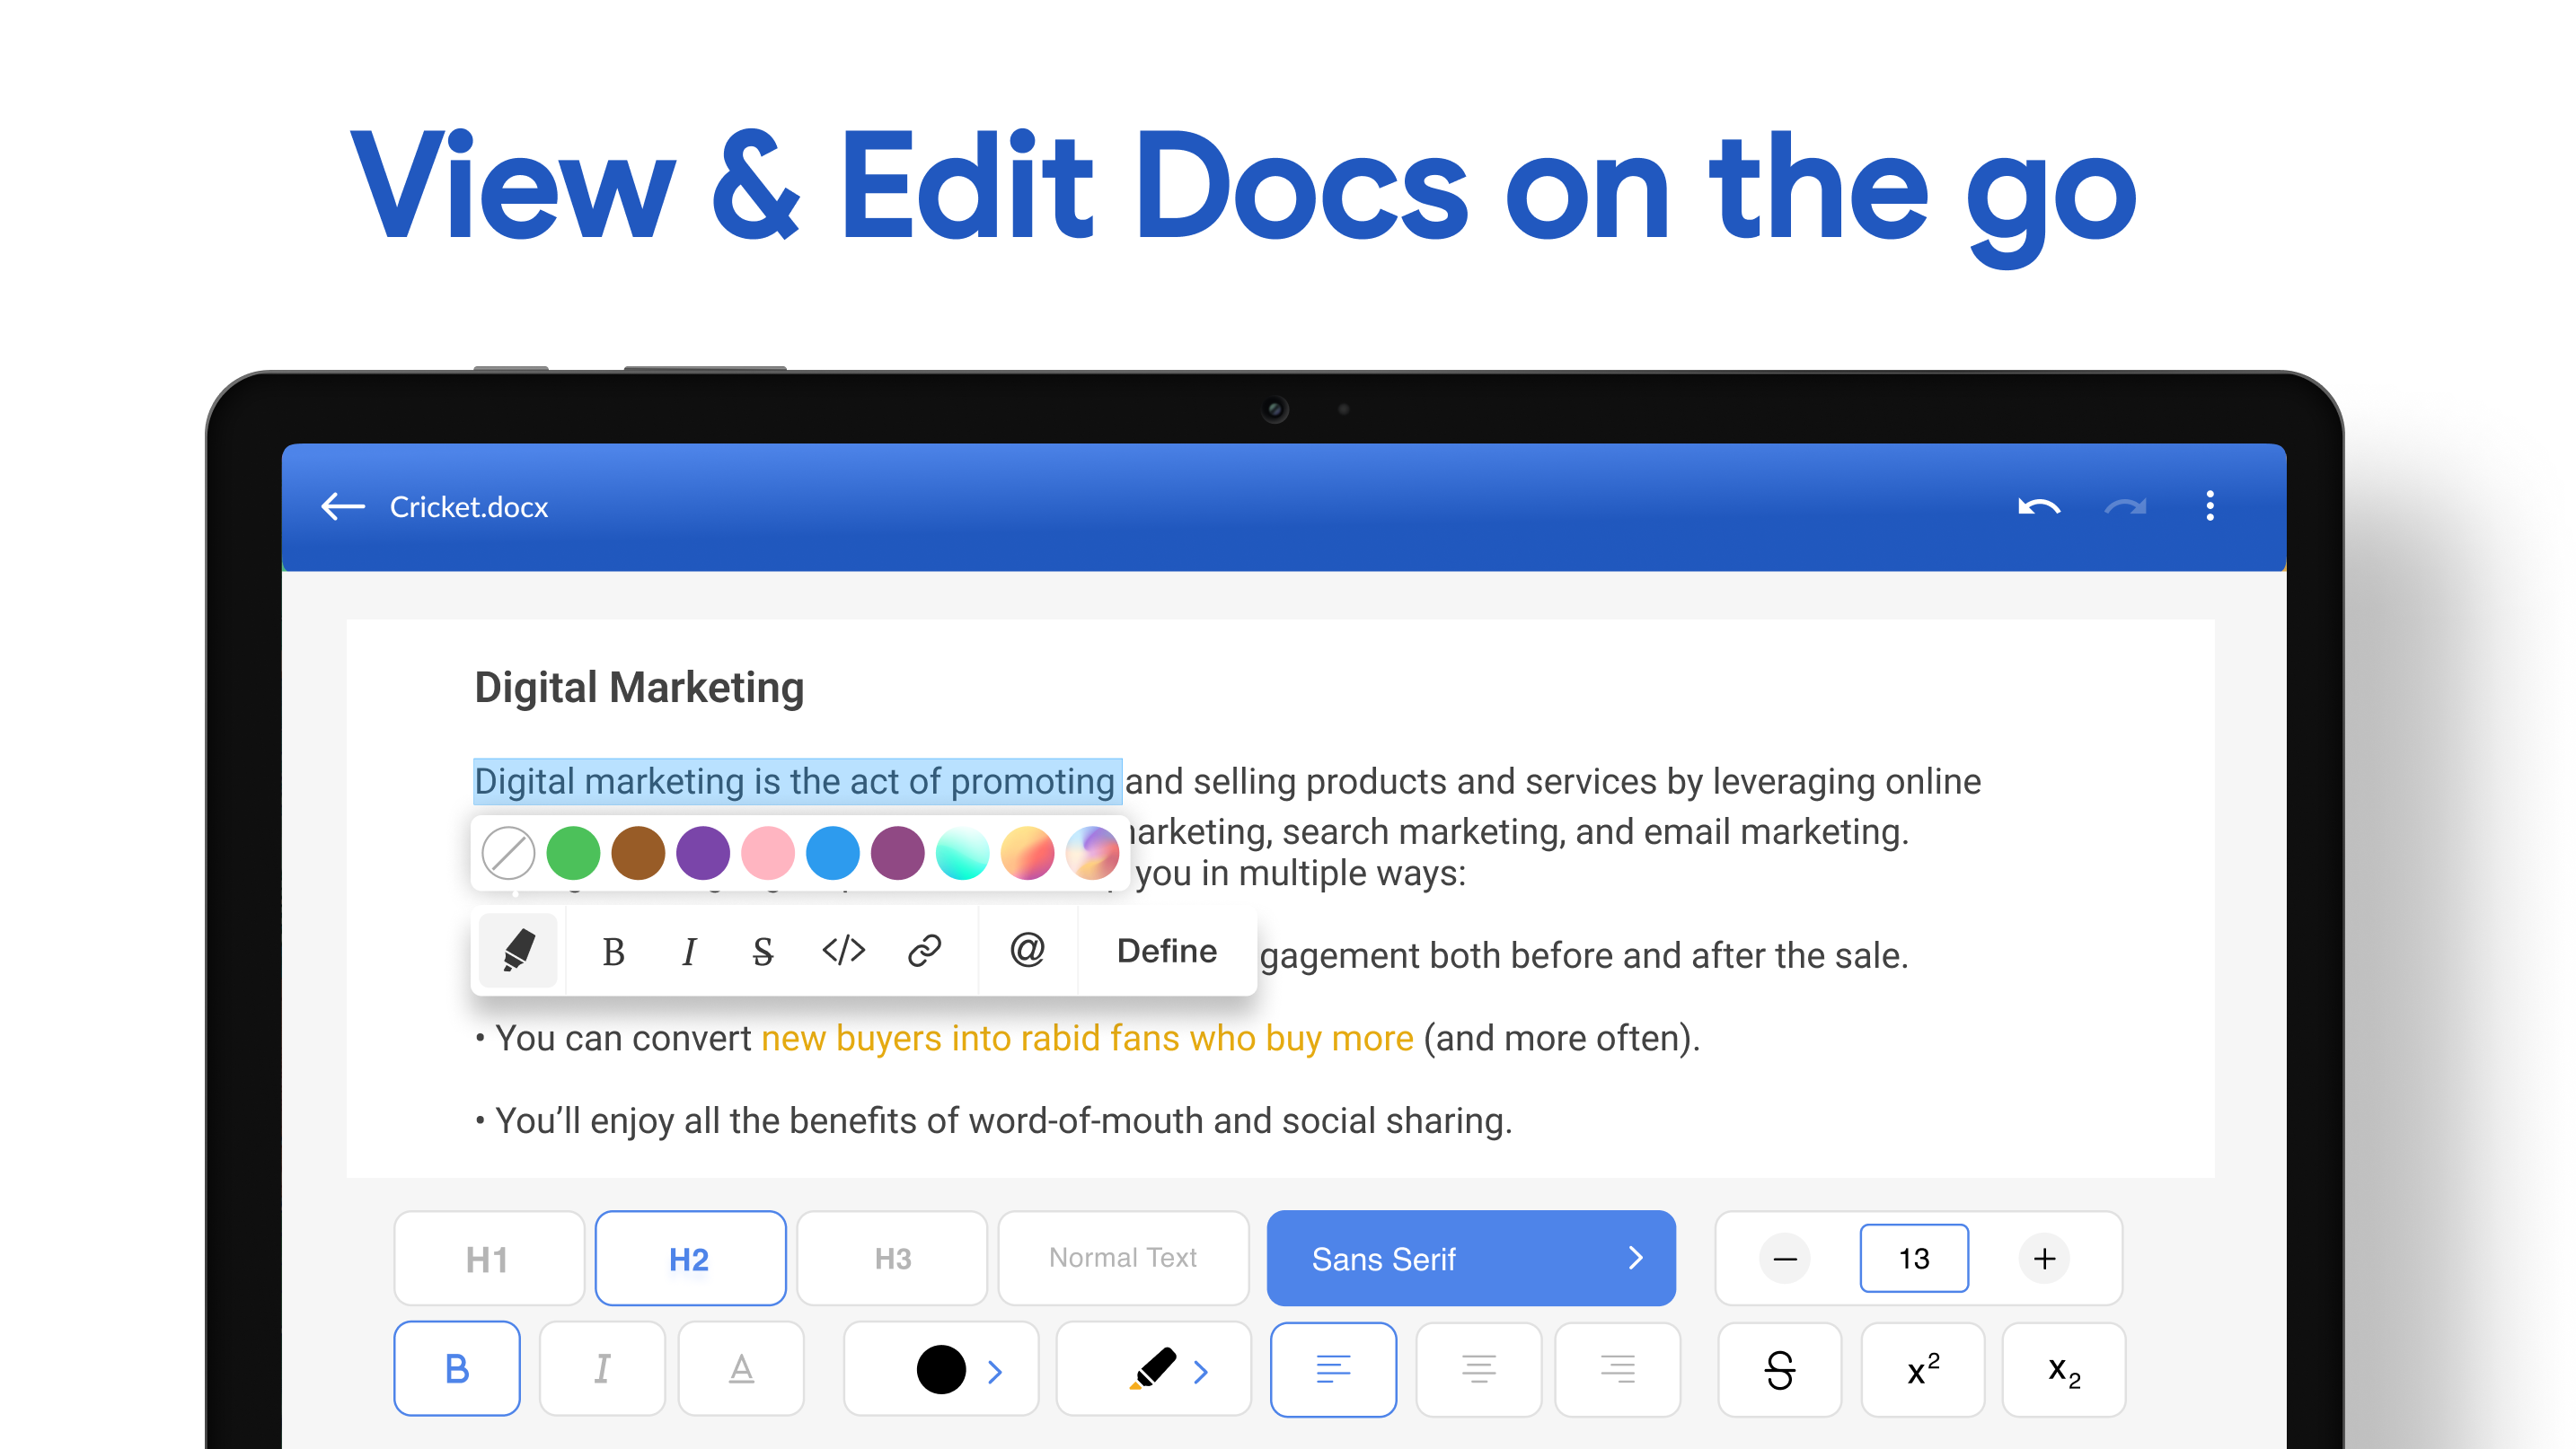Decrease font size with minus button

pos(1785,1260)
